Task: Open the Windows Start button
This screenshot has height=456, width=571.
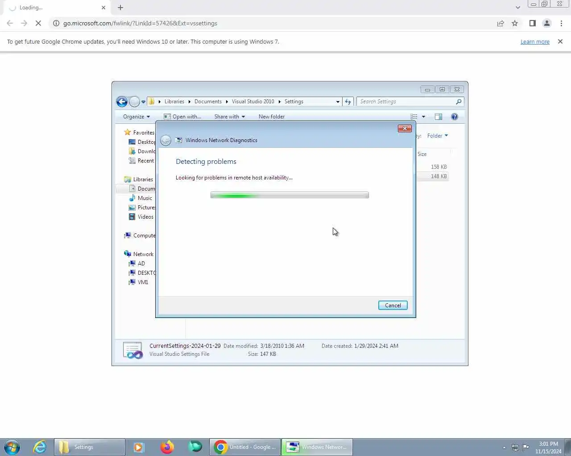Action: pyautogui.click(x=12, y=447)
